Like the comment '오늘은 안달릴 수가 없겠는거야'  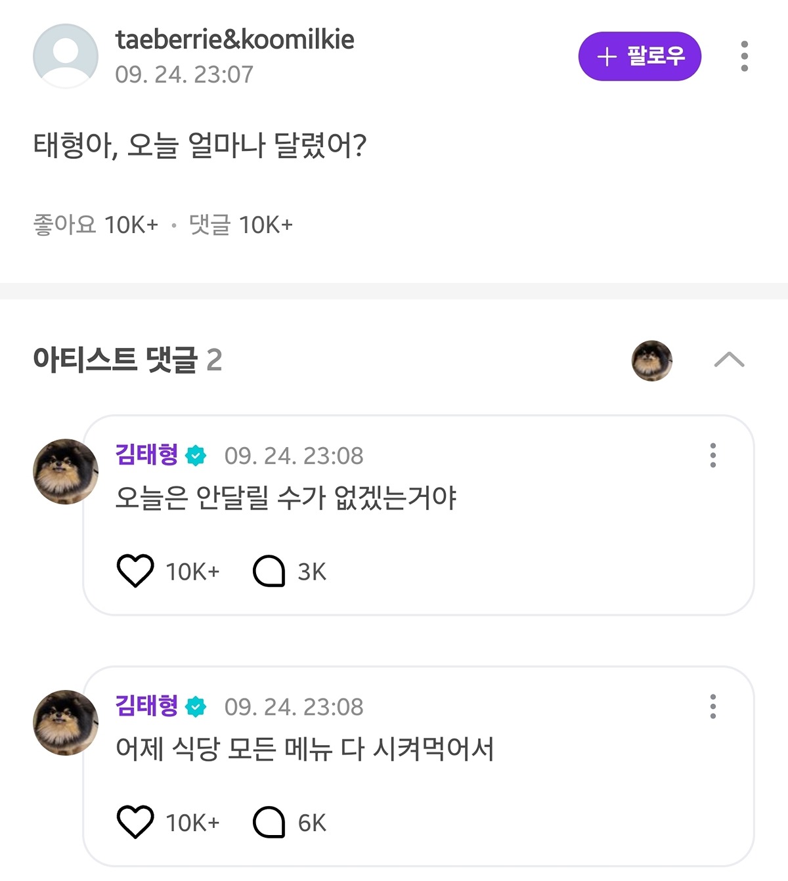coord(135,570)
